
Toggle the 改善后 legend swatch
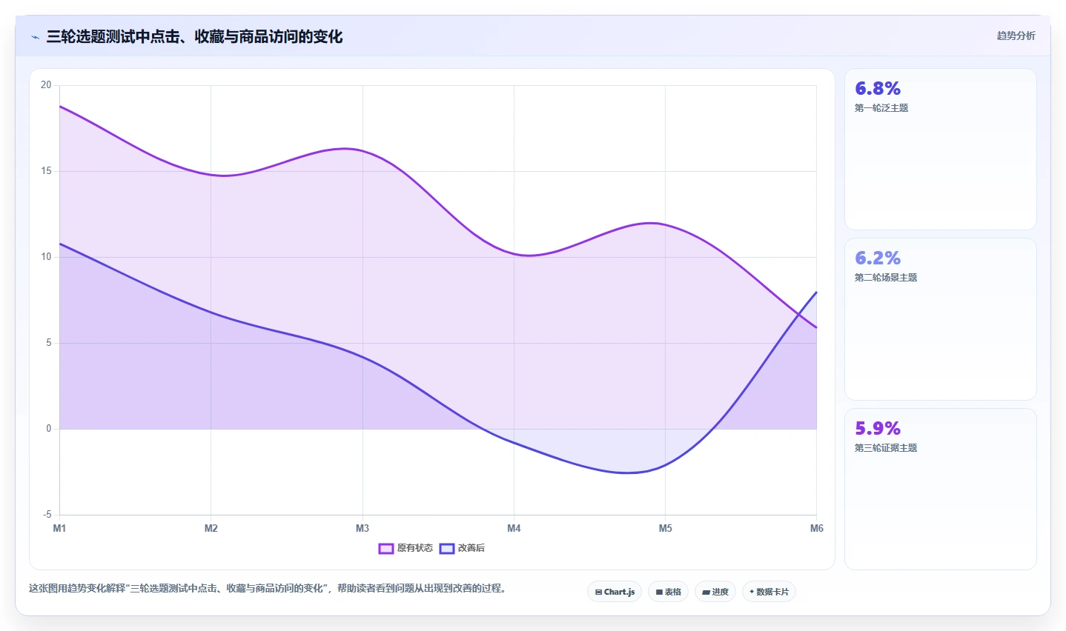click(x=446, y=548)
